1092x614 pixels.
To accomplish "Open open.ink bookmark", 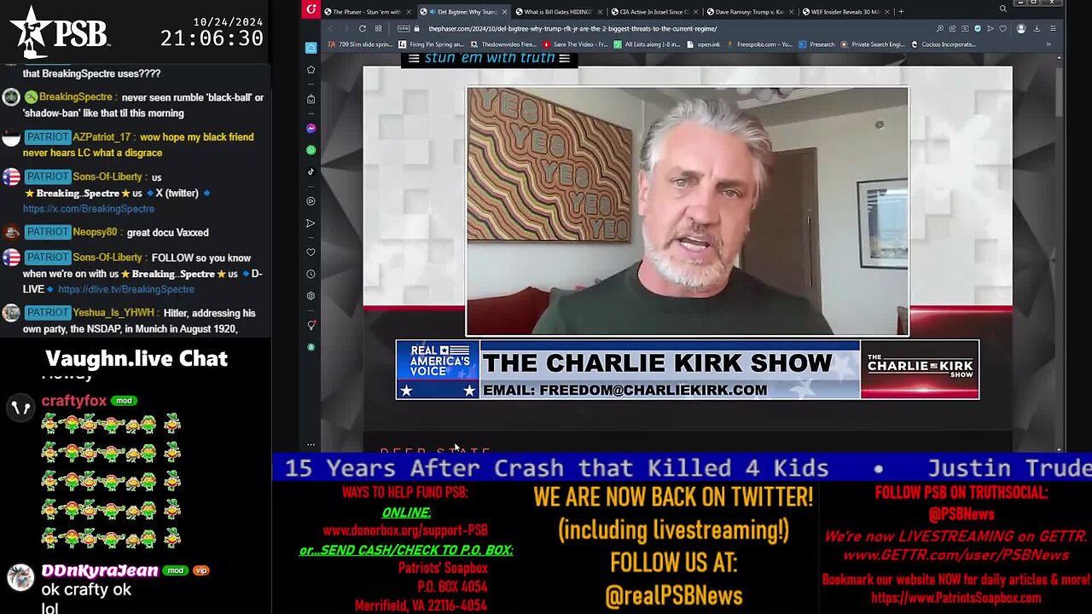I will (x=704, y=44).
